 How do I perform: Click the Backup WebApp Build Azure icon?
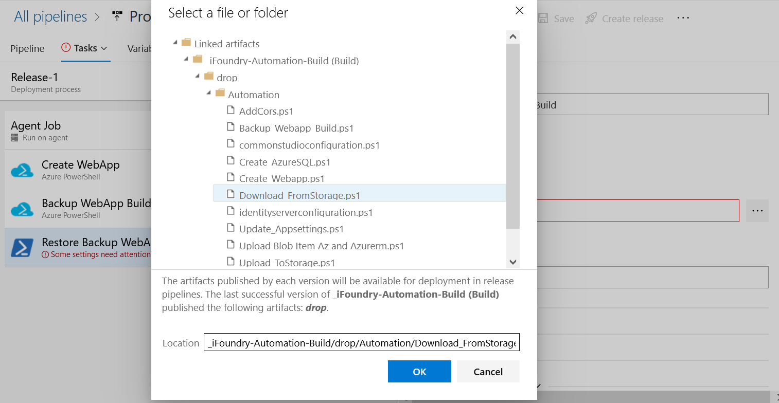coord(22,209)
